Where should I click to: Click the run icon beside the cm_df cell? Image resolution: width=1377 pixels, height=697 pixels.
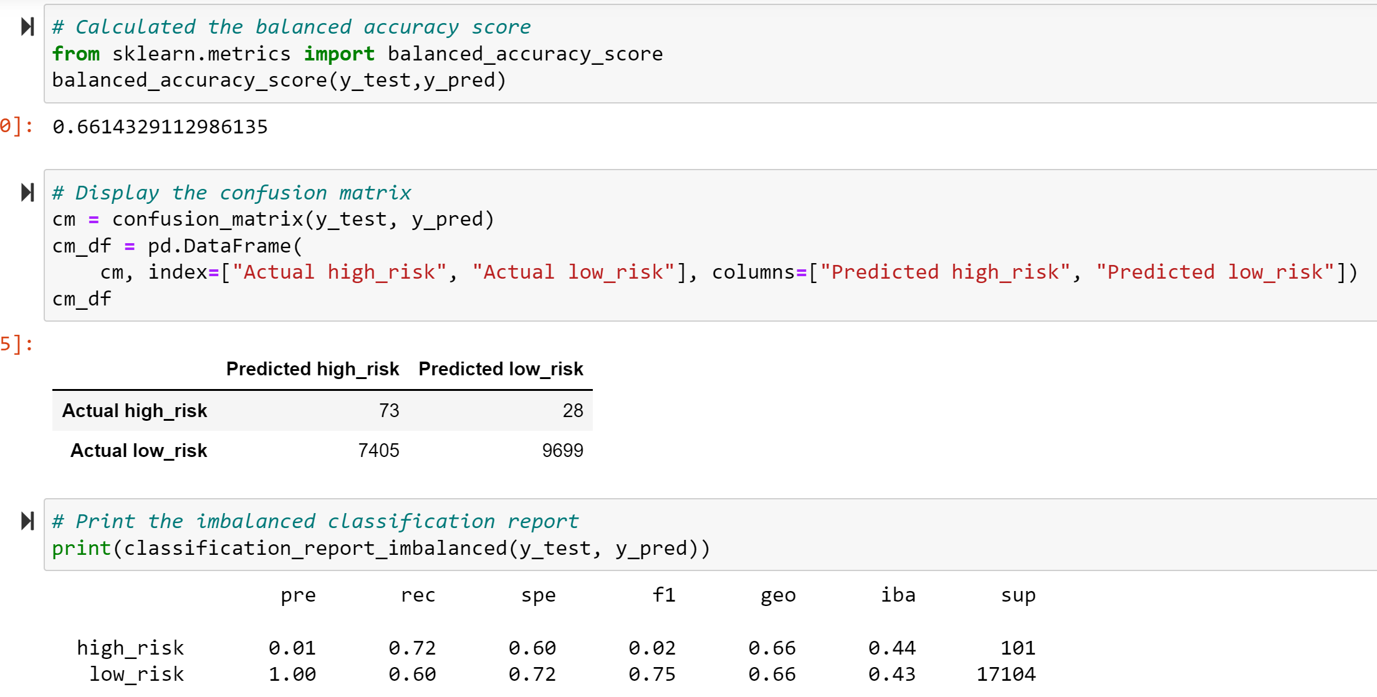[26, 193]
